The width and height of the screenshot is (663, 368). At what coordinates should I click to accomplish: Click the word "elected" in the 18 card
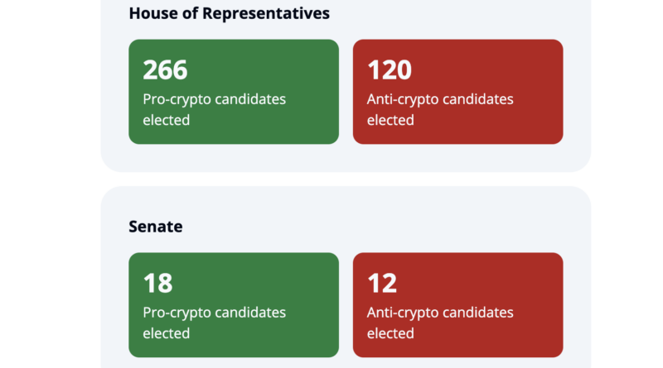[167, 333]
